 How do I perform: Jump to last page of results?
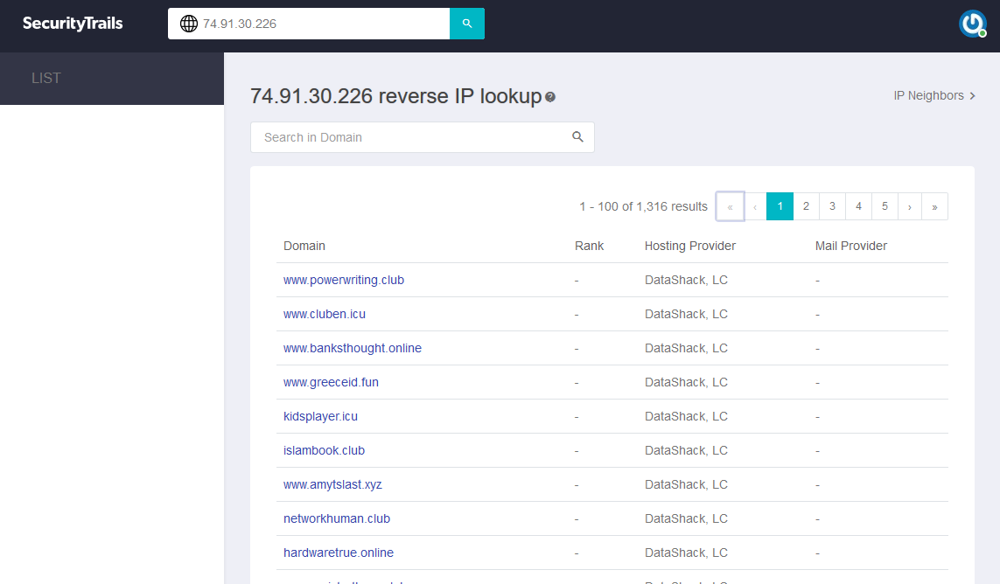(x=934, y=206)
